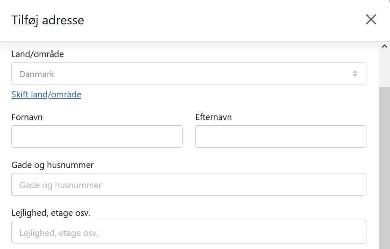Viewport: 390px width, 249px height.
Task: Focus the Fornavn input field
Action: click(x=97, y=136)
